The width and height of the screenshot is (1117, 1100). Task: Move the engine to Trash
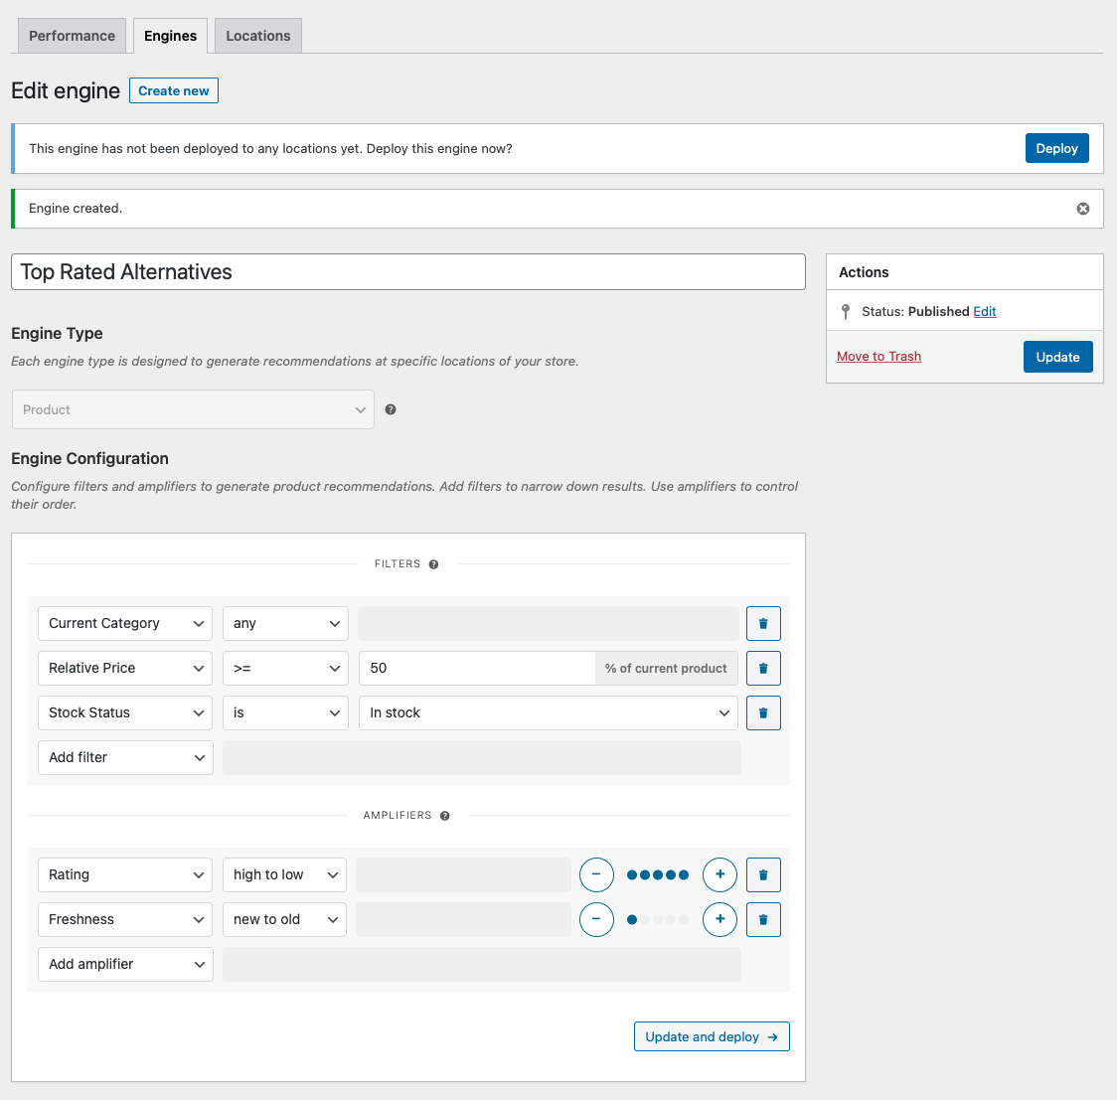tap(878, 356)
